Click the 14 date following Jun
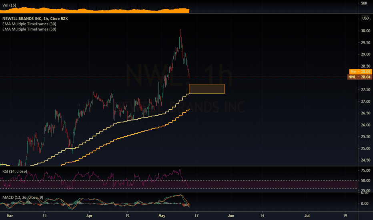Viewport: 373px width, 220px height. click(x=262, y=216)
